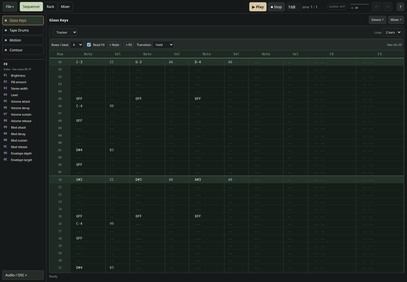Select FX 07 Volume sustain
407x282 pixels.
point(23,114)
